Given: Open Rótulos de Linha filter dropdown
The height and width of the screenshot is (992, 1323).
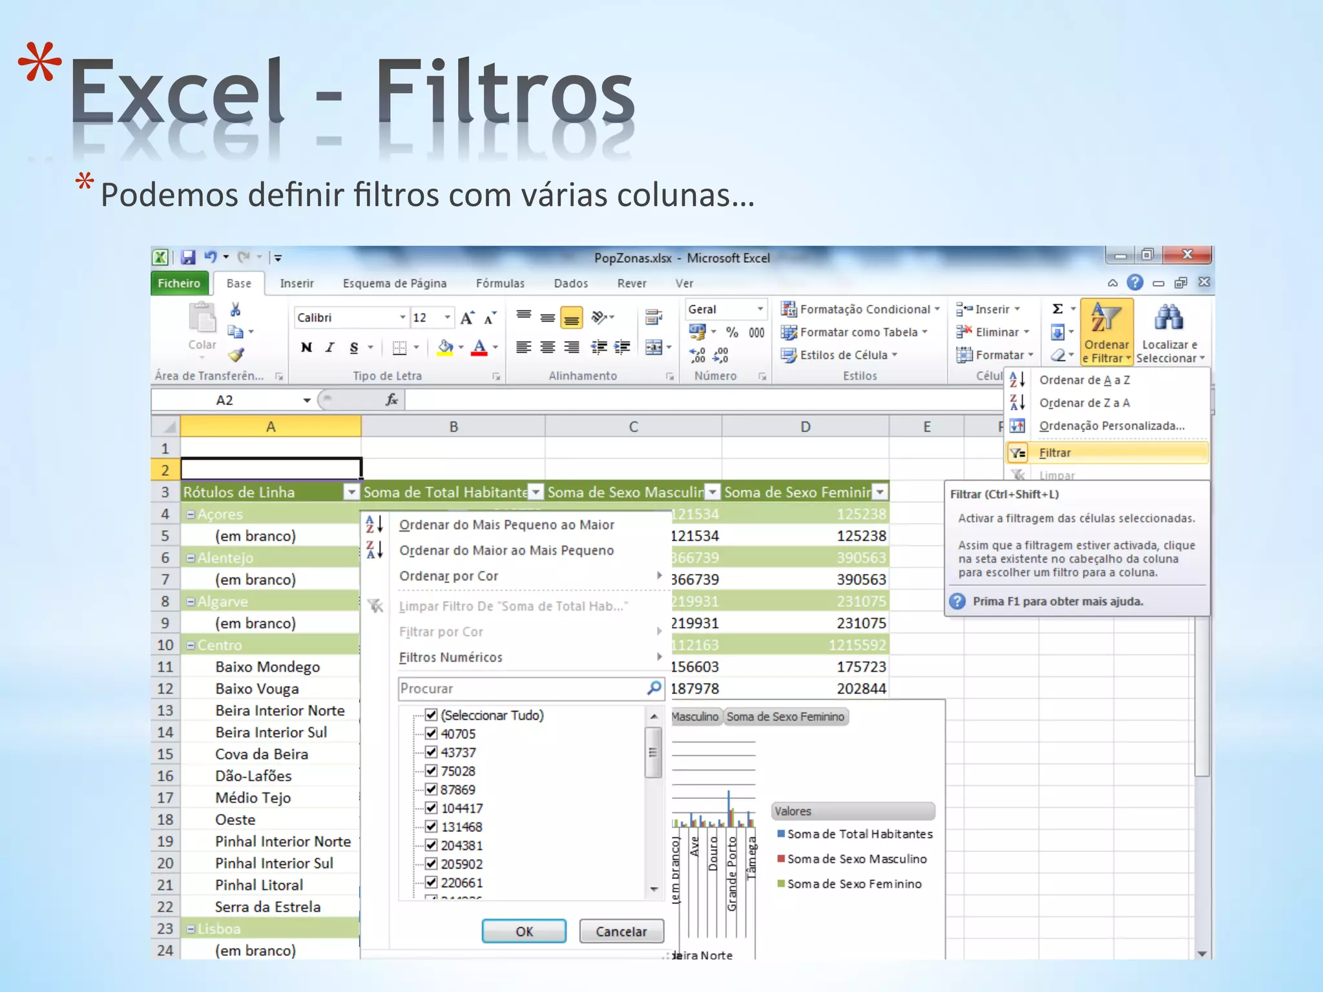Looking at the screenshot, I should pos(351,492).
